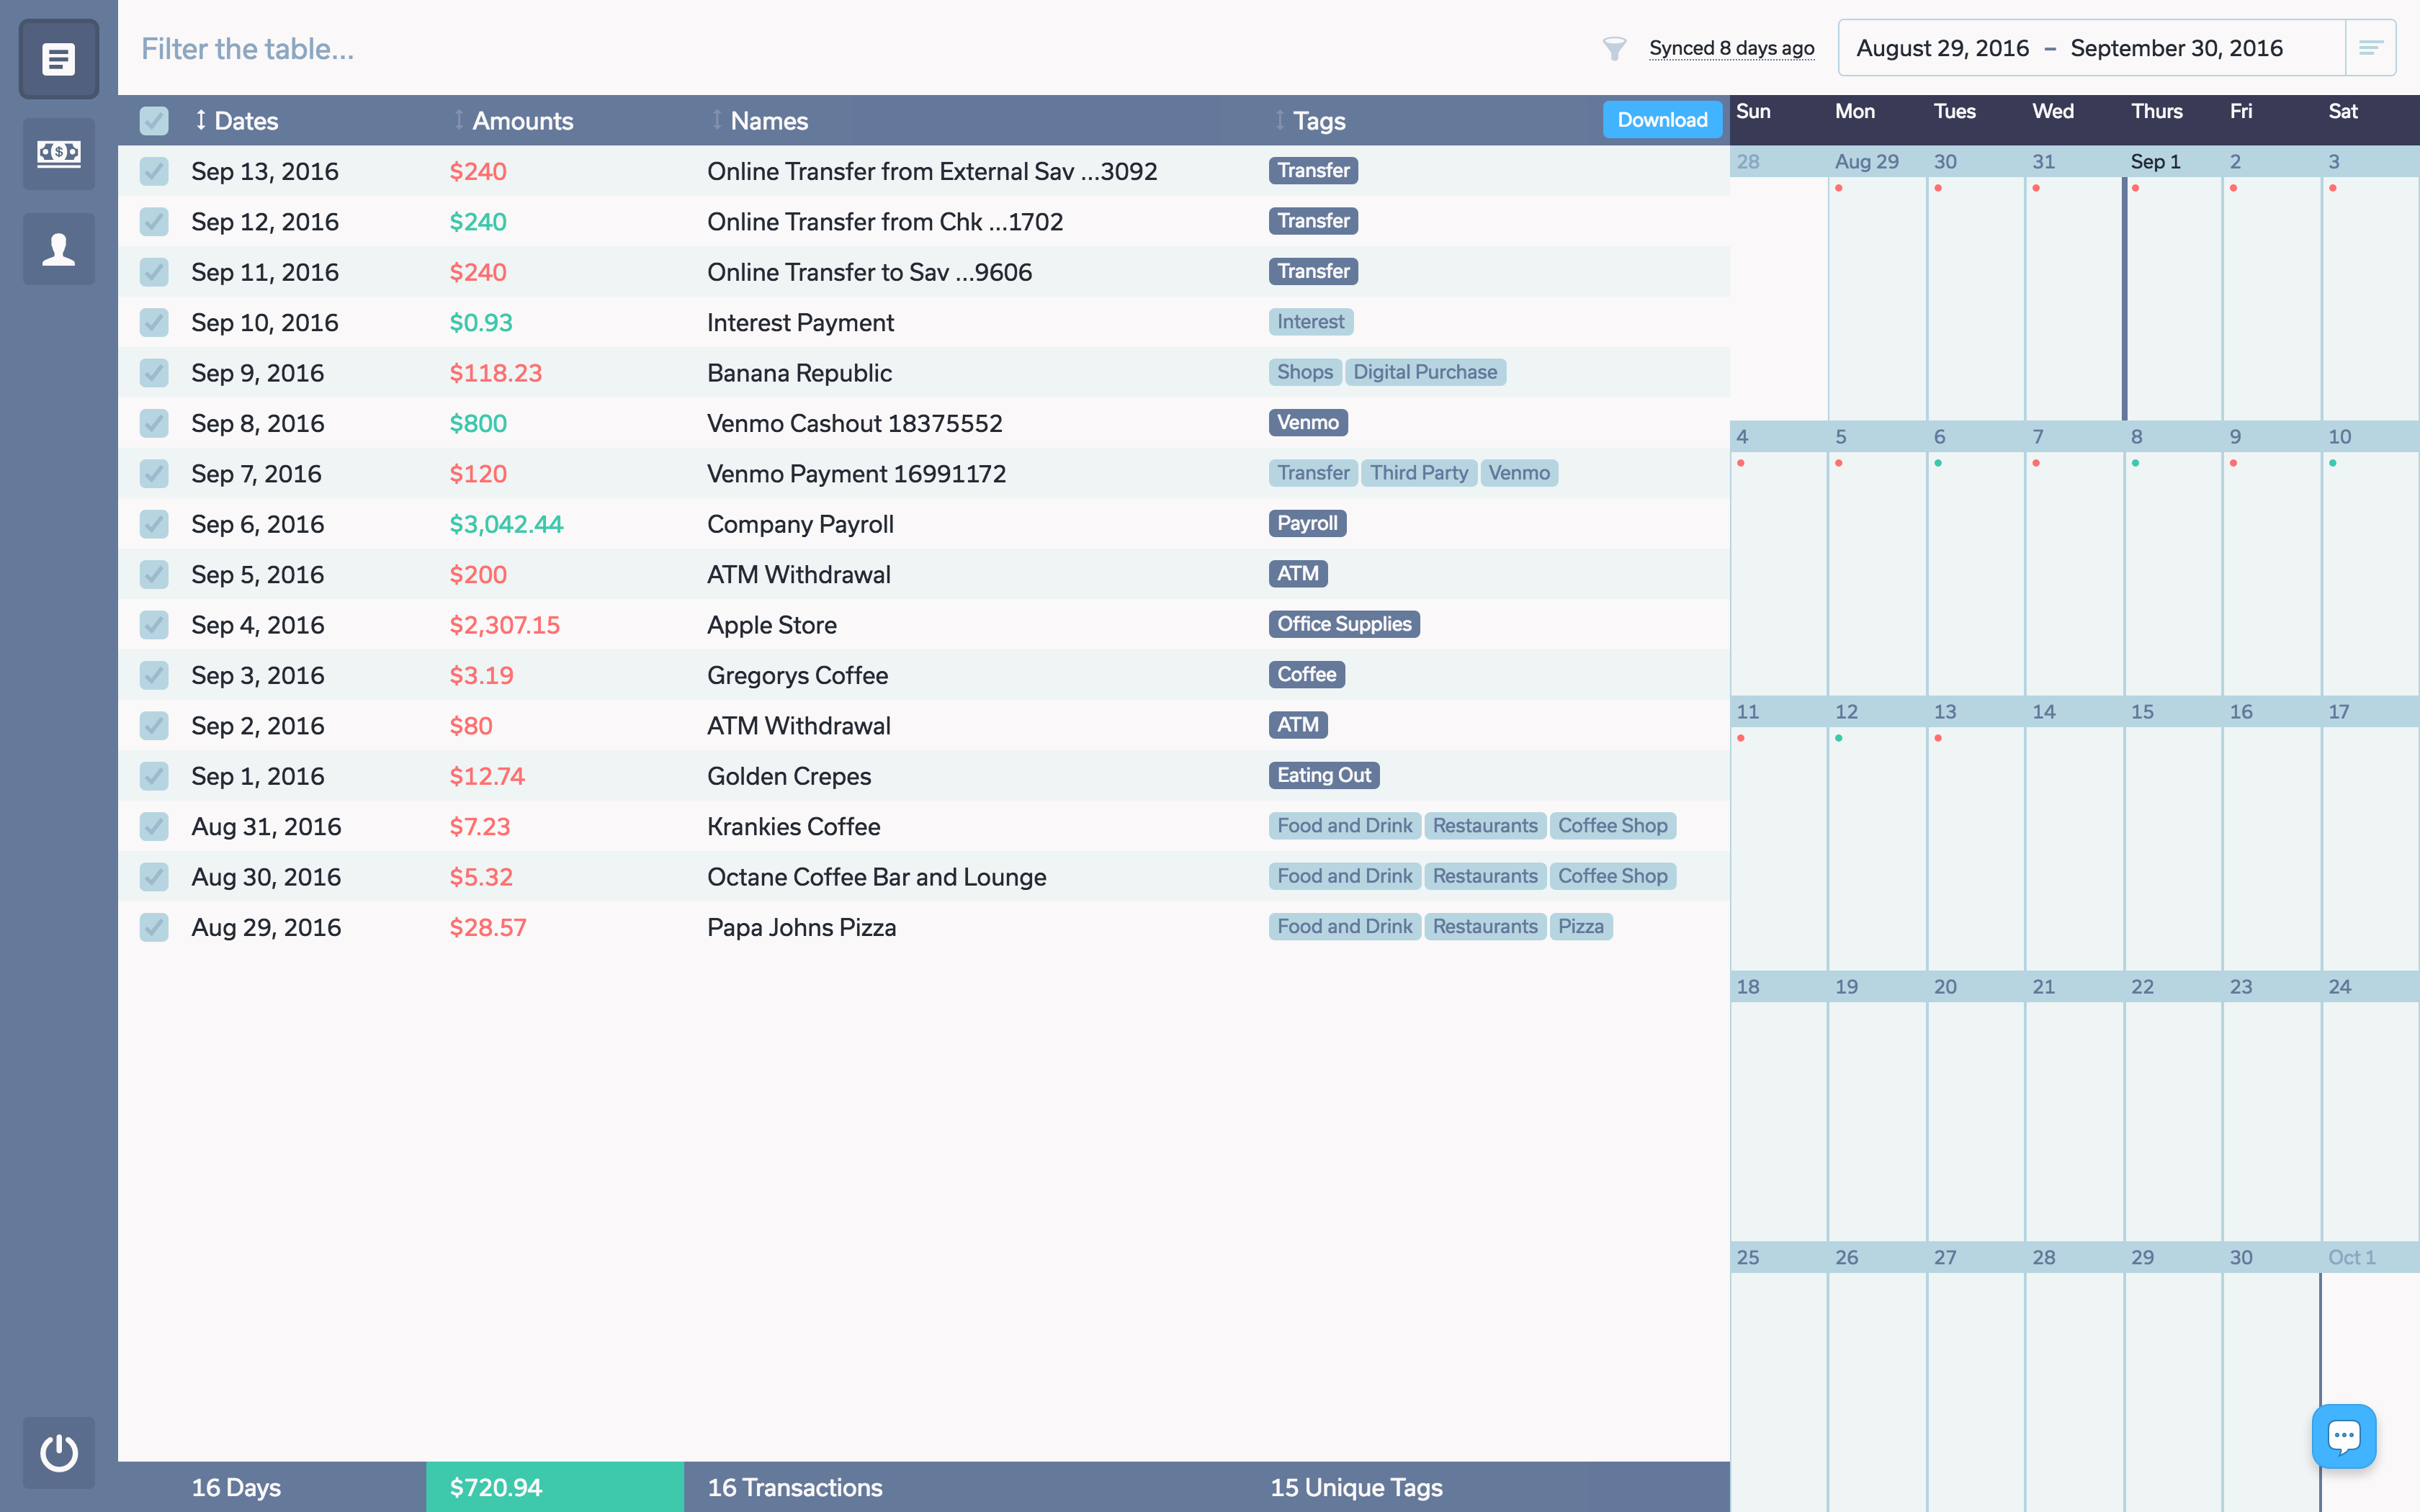
Task: Open the transactions list sidebar icon
Action: pyautogui.click(x=58, y=59)
